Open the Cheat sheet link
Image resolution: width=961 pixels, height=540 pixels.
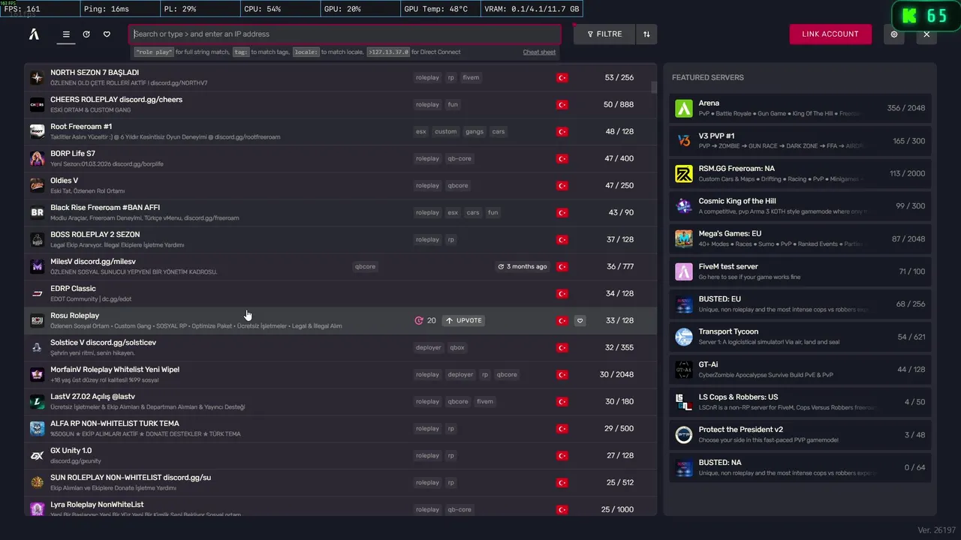coord(539,52)
